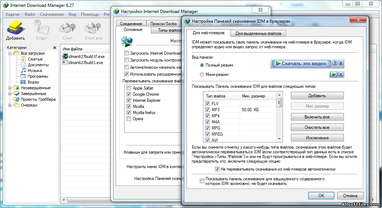Open the Вид menu
382x208 pixels.
72,14
